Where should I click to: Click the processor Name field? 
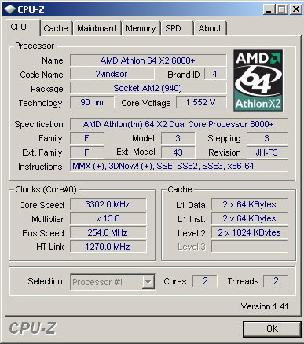tap(148, 60)
